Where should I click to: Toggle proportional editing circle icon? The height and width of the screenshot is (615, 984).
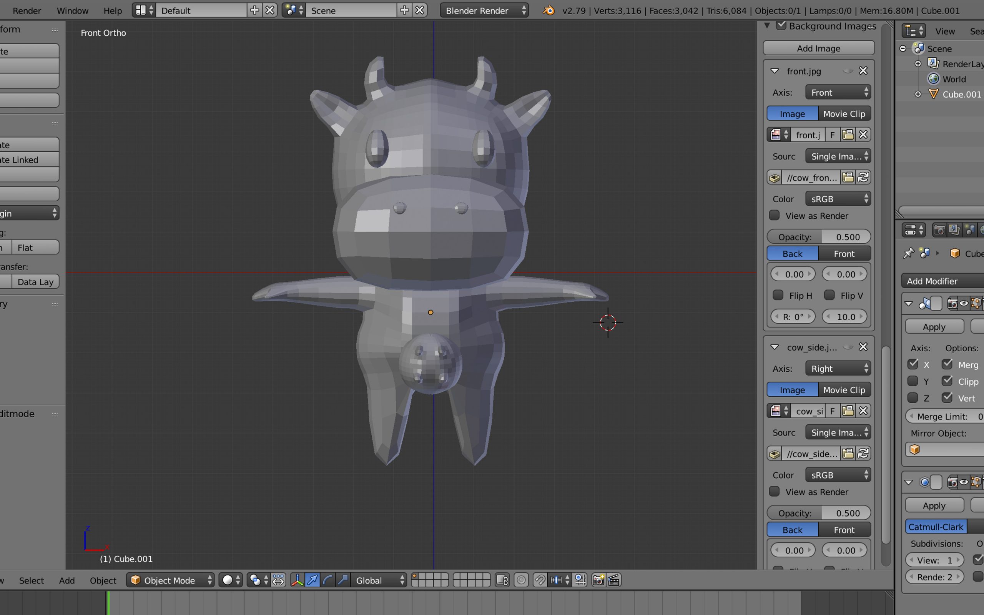pyautogui.click(x=521, y=580)
